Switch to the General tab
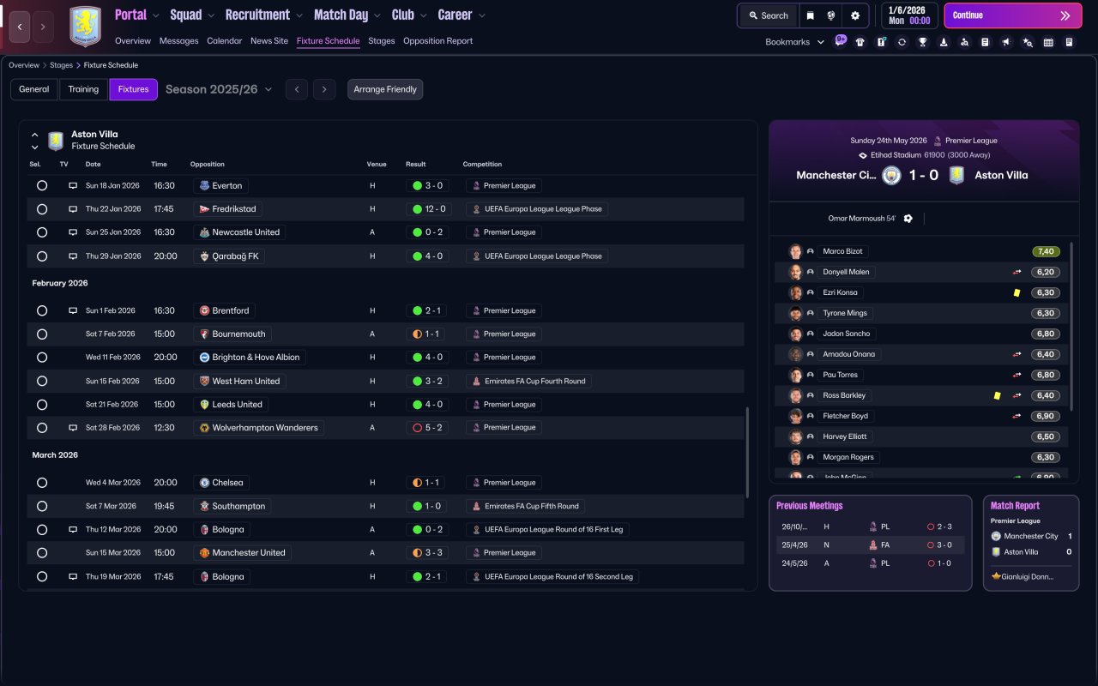 click(34, 89)
